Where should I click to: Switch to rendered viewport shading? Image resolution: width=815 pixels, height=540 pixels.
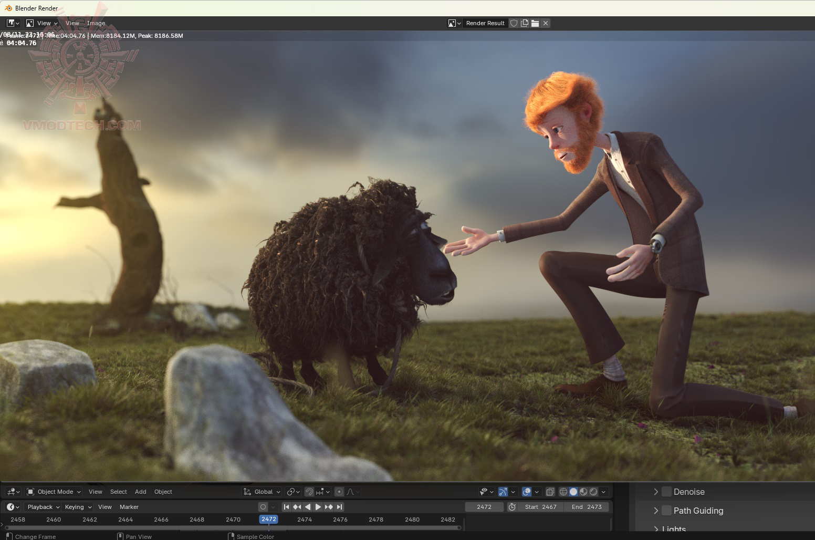[593, 492]
